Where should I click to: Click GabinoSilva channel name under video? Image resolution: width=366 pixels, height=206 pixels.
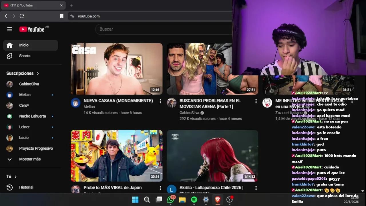[189, 113]
